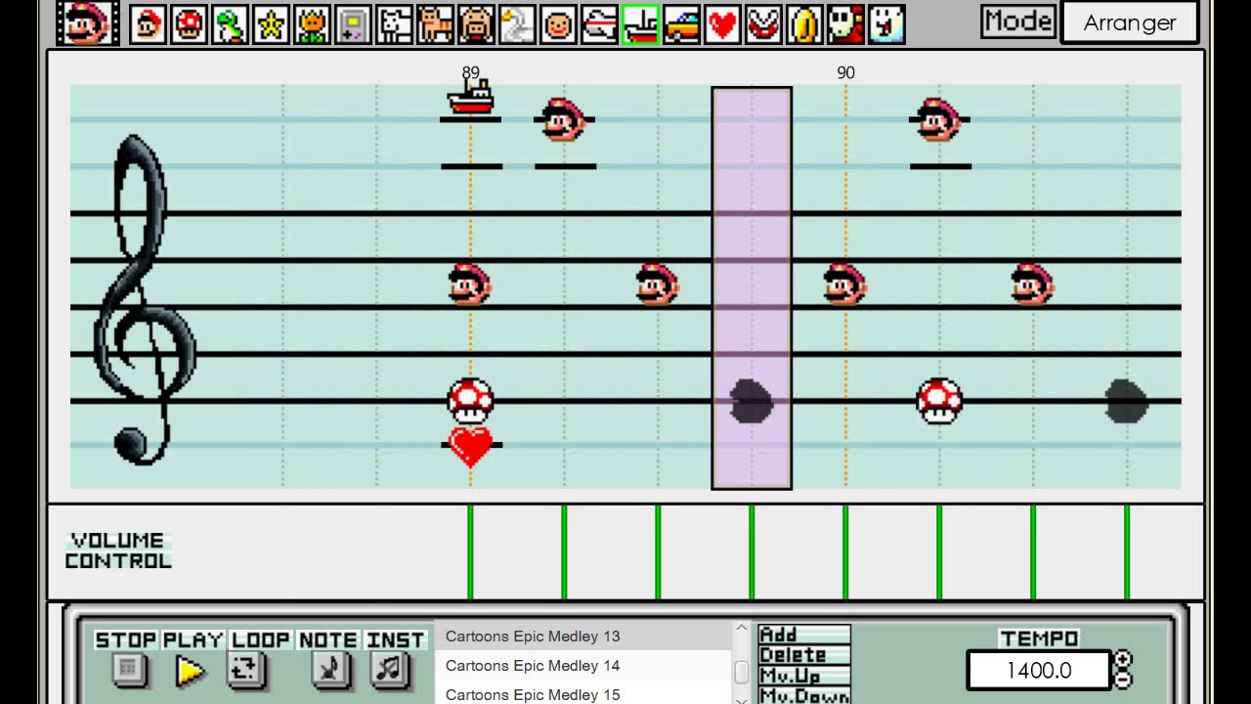Click the Mario note just below measure 90

[844, 285]
